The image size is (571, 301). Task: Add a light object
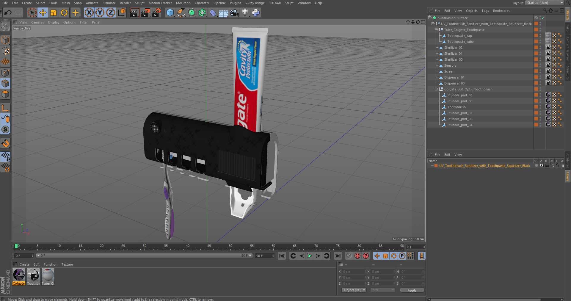click(245, 12)
